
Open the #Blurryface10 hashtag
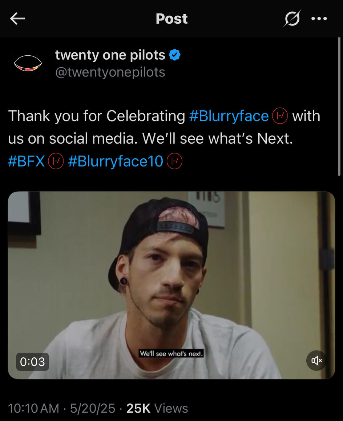(116, 161)
